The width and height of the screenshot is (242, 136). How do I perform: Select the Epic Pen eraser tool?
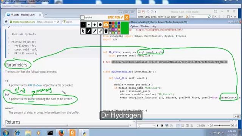click(100, 31)
